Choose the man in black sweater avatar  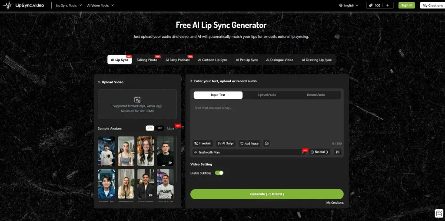coord(165,151)
